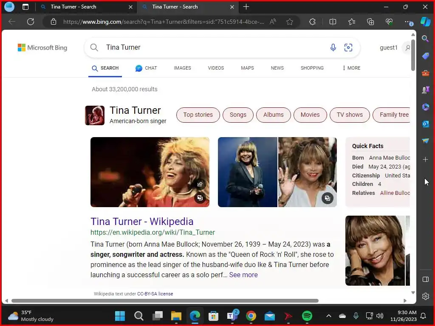Screen dimensions: 435x326
Task: Open the Extensions puzzle icon
Action: [x=312, y=22]
